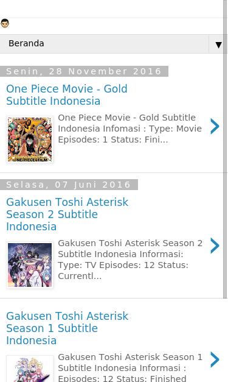Click the Selasa, 07 Juni 2016 date header
Image resolution: width=228 pixels, height=382 pixels.
pyautogui.click(x=69, y=185)
